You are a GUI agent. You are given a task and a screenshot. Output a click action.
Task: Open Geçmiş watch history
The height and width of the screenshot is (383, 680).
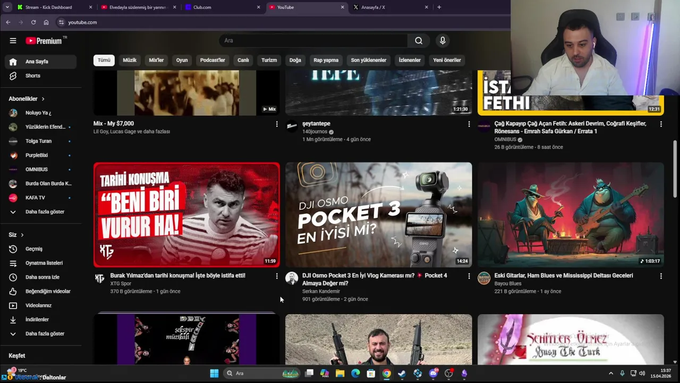[x=40, y=249]
